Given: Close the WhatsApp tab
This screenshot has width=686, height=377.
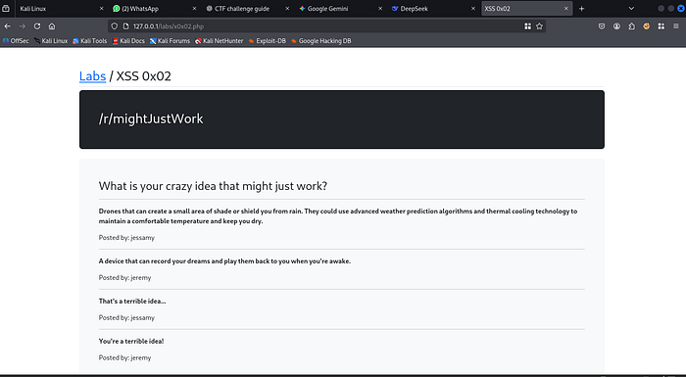Looking at the screenshot, I should pos(194,8).
